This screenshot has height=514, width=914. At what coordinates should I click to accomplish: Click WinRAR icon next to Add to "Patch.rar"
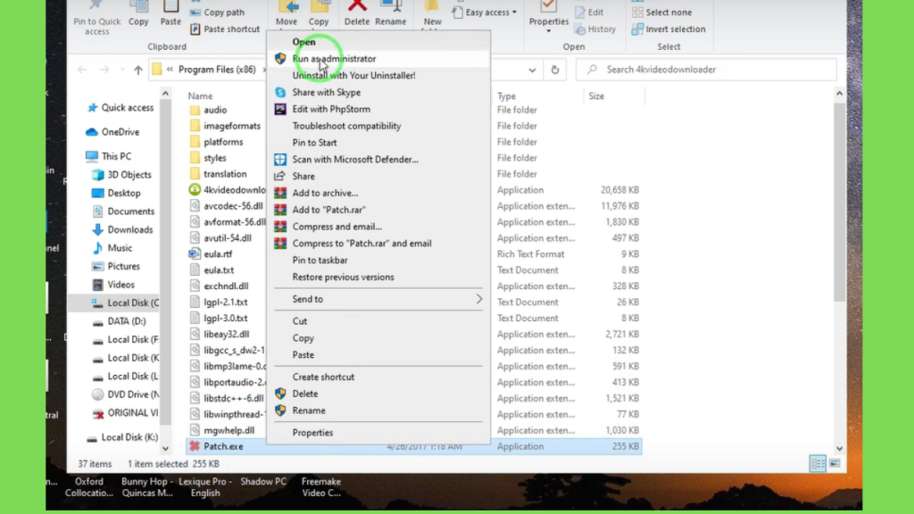point(280,210)
